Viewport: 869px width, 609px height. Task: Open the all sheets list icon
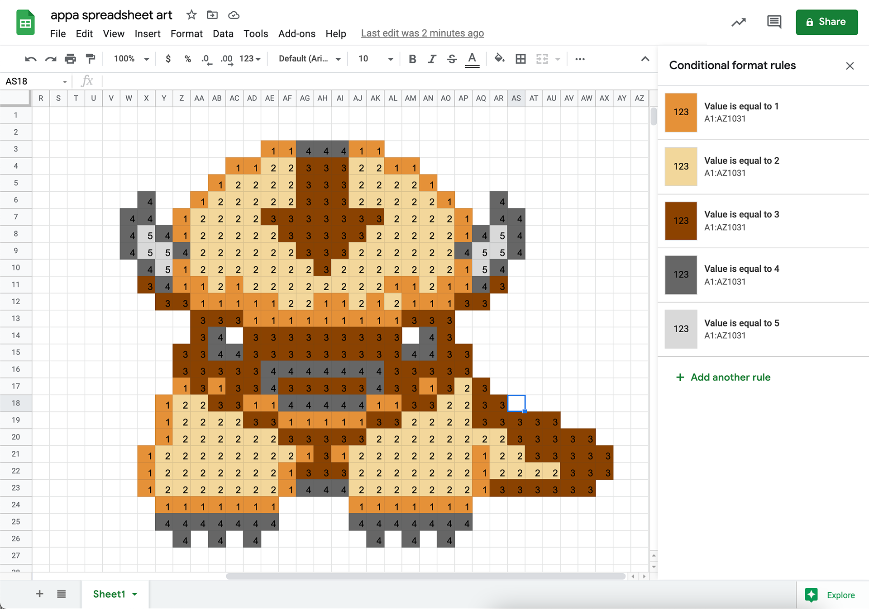point(62,594)
